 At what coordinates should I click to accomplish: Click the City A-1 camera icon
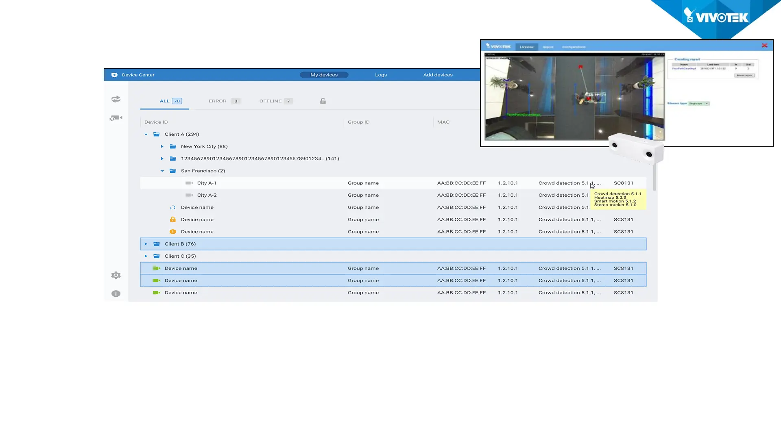tap(189, 183)
